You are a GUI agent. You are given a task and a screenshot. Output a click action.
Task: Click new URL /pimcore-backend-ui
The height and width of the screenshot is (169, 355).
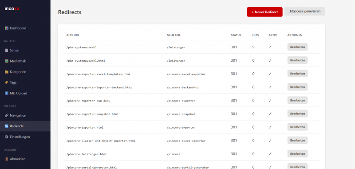[183, 87]
